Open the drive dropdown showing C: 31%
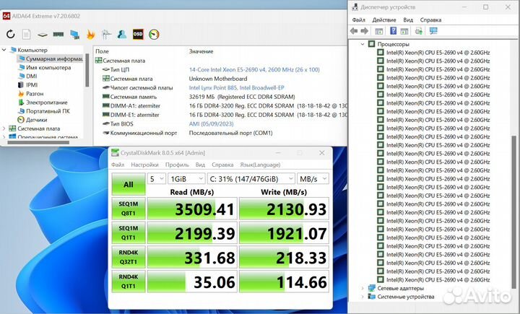 pos(251,179)
